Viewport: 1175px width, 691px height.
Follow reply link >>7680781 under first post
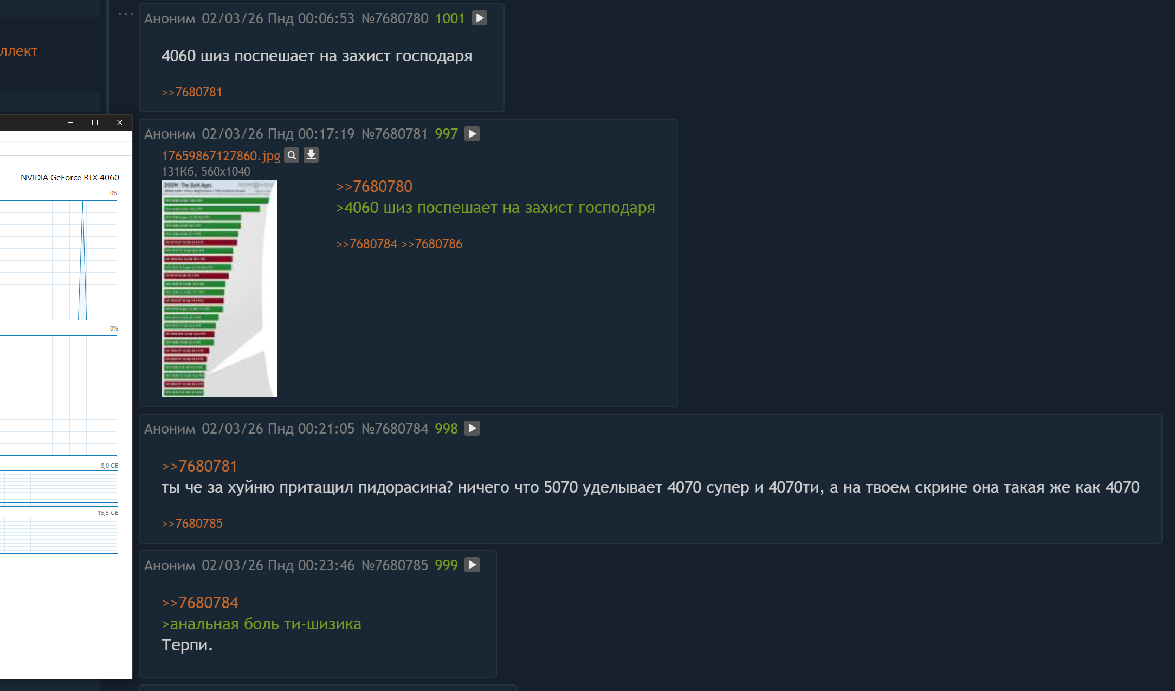pyautogui.click(x=192, y=92)
